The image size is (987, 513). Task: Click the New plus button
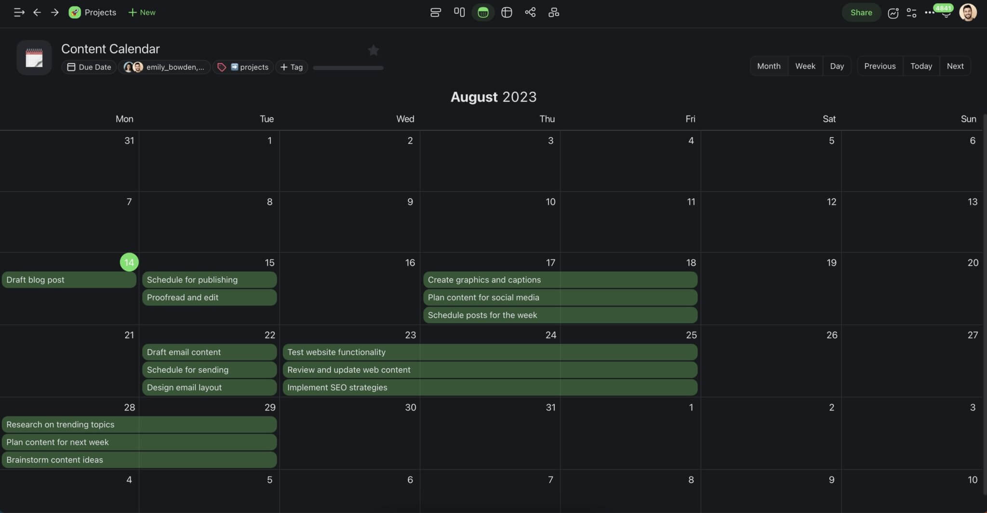click(x=142, y=13)
